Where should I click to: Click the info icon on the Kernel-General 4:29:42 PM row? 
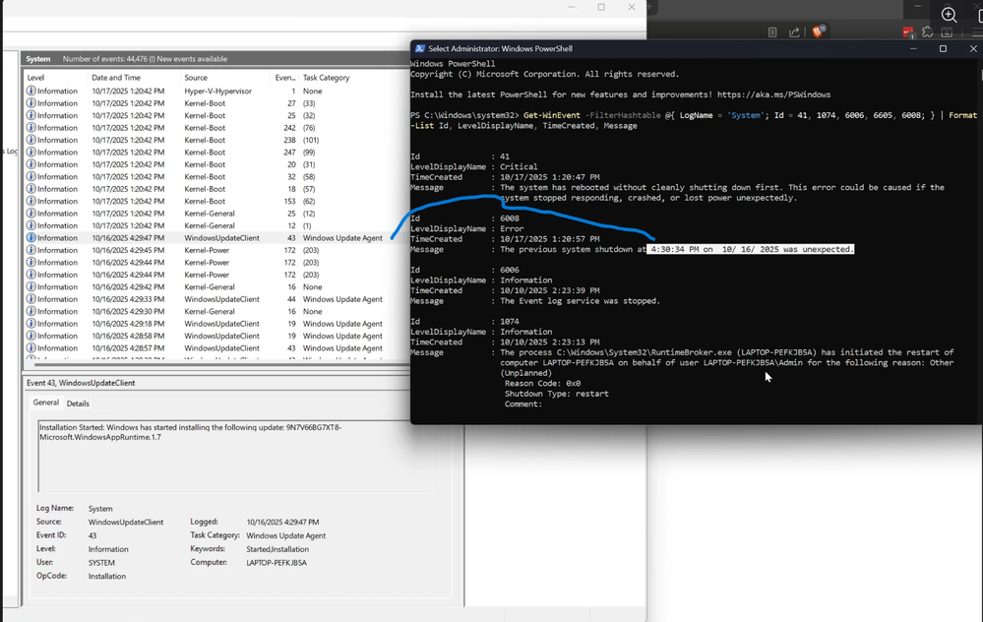[x=31, y=286]
